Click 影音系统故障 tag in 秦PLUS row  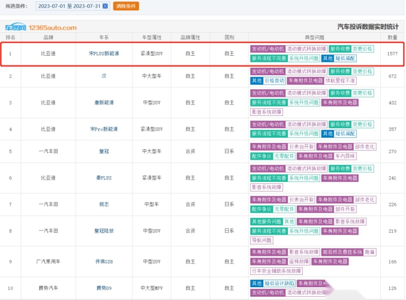(266, 187)
